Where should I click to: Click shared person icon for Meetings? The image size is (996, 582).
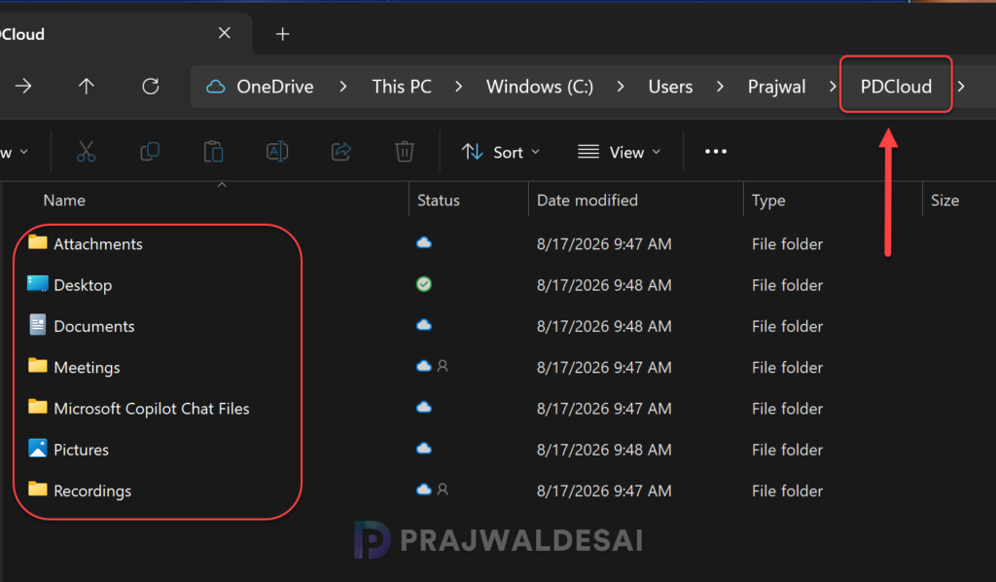tap(443, 366)
